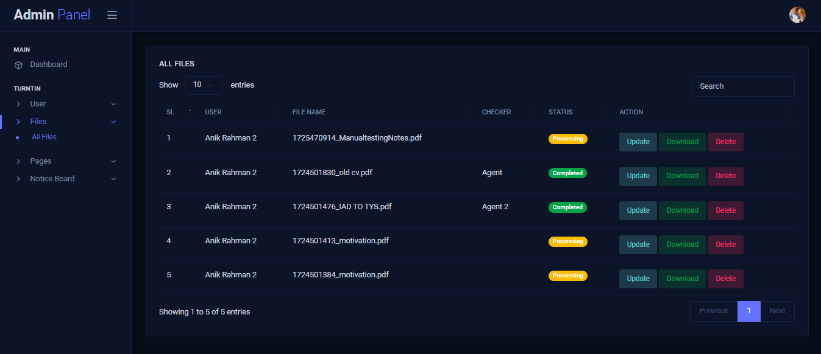Collapse the Files menu down arrow
821x354 pixels.
[x=113, y=122]
